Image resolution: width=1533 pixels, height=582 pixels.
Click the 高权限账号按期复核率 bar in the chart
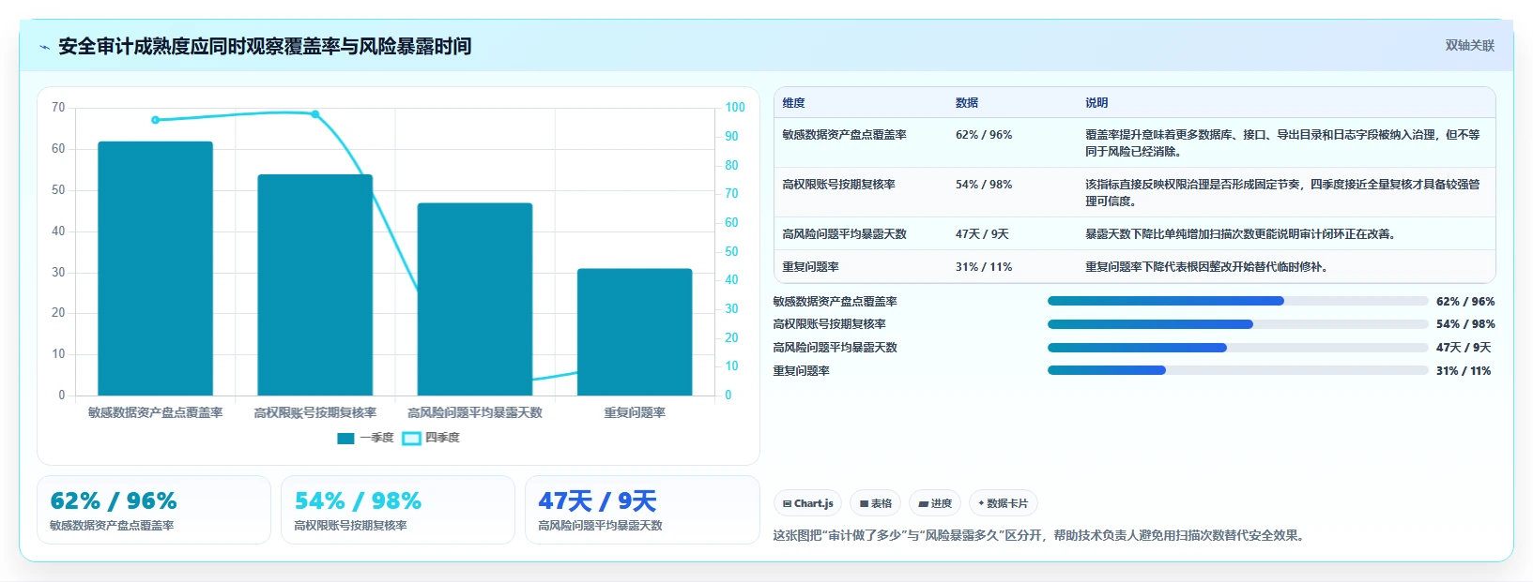point(315,285)
